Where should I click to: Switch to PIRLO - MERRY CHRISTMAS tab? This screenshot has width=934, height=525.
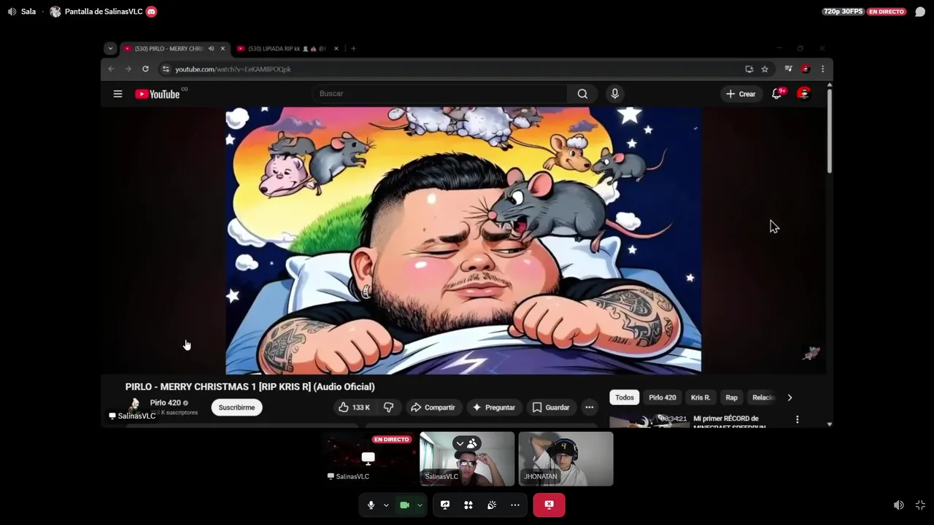[x=174, y=49]
